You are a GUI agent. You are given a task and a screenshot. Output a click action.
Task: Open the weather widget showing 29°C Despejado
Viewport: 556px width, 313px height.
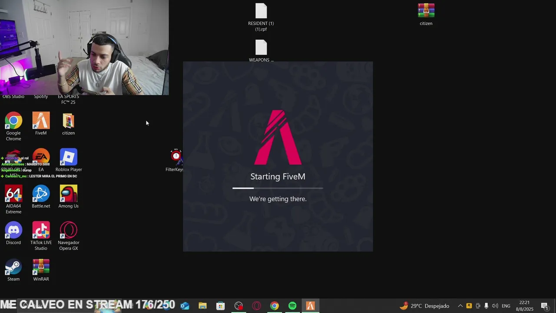tap(424, 306)
